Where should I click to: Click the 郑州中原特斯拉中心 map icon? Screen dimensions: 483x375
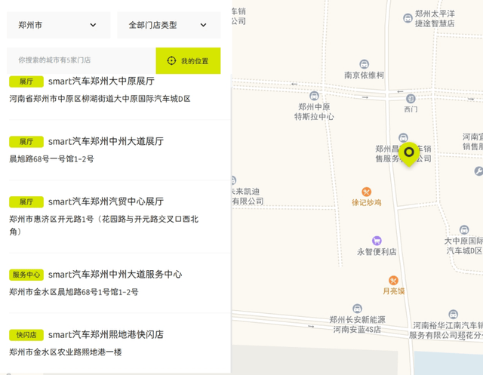(x=315, y=96)
